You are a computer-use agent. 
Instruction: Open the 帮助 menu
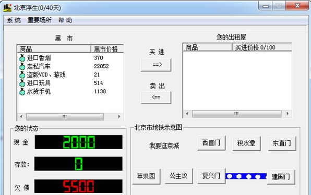tap(65, 20)
